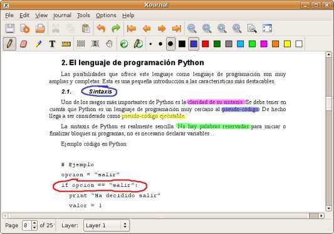Select the fine pen thickness dot
This screenshot has height=234, width=334.
pos(150,44)
